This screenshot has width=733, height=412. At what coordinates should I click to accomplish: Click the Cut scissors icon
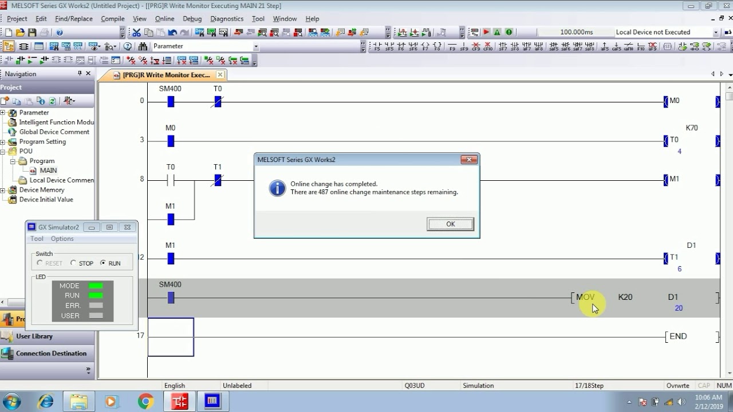tap(136, 33)
